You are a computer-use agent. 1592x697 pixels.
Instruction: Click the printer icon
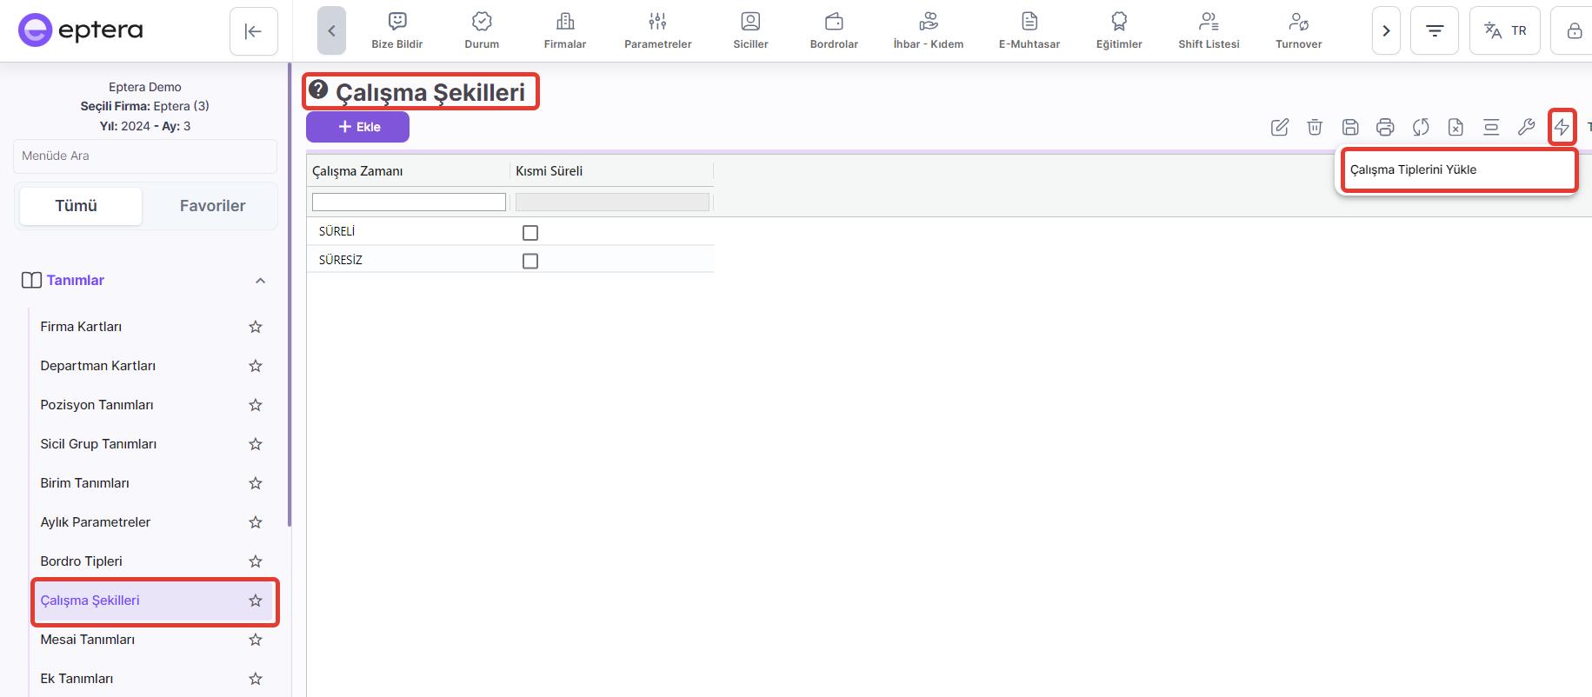[1385, 128]
